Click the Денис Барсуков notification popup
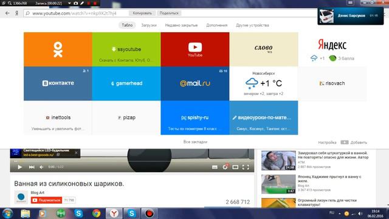 [x=350, y=16]
